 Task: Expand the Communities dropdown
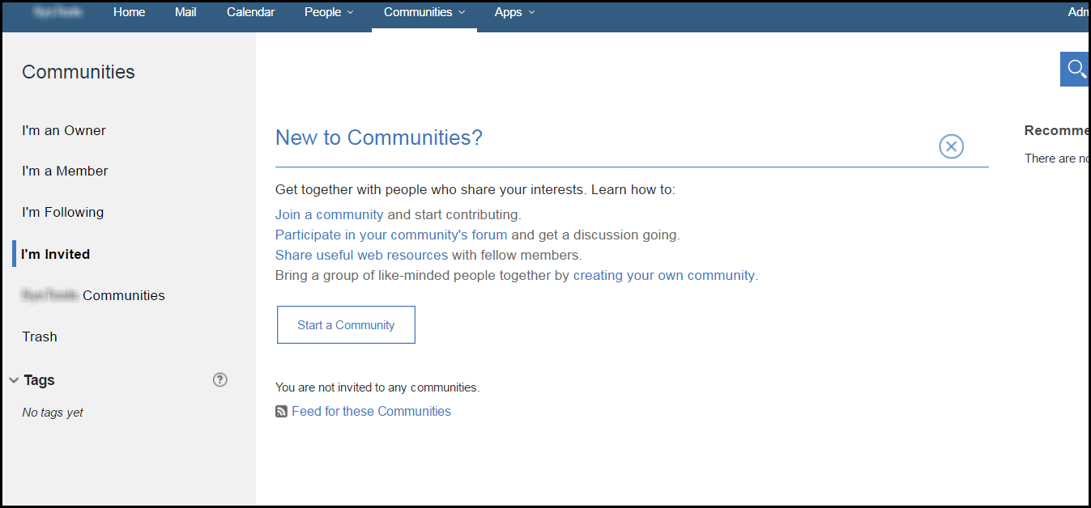coord(424,12)
